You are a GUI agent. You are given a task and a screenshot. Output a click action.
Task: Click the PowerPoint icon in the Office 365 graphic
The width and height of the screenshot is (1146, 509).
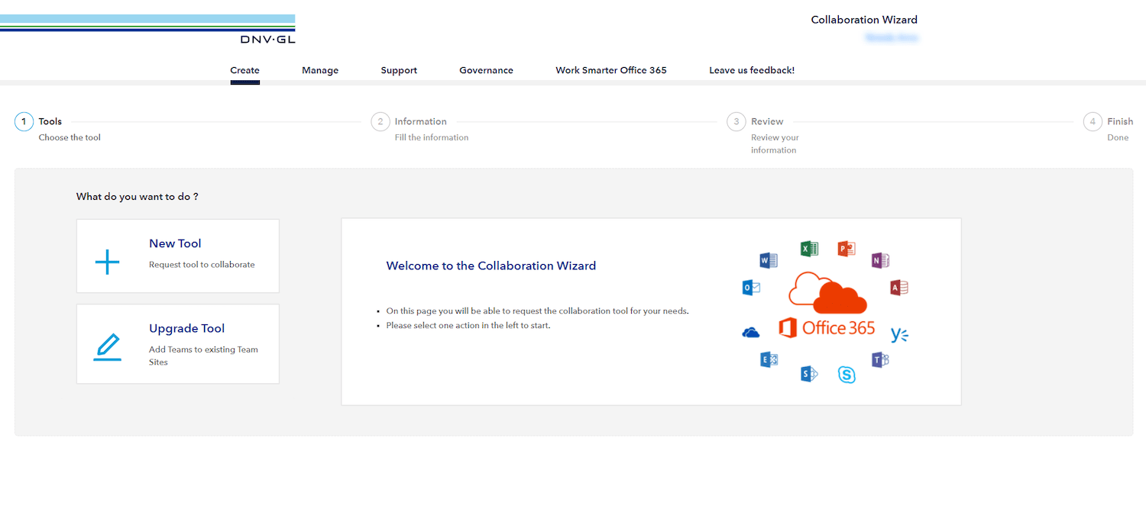(x=846, y=248)
